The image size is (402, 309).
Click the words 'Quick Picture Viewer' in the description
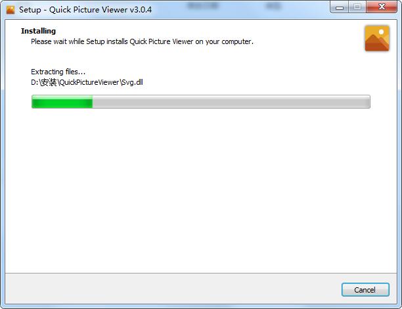(162, 41)
